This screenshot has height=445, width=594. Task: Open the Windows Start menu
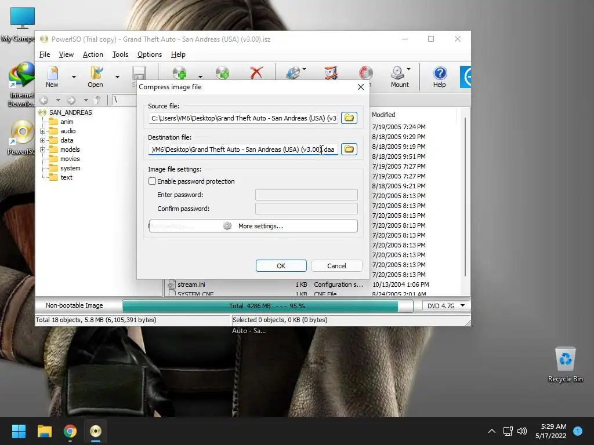coord(19,431)
